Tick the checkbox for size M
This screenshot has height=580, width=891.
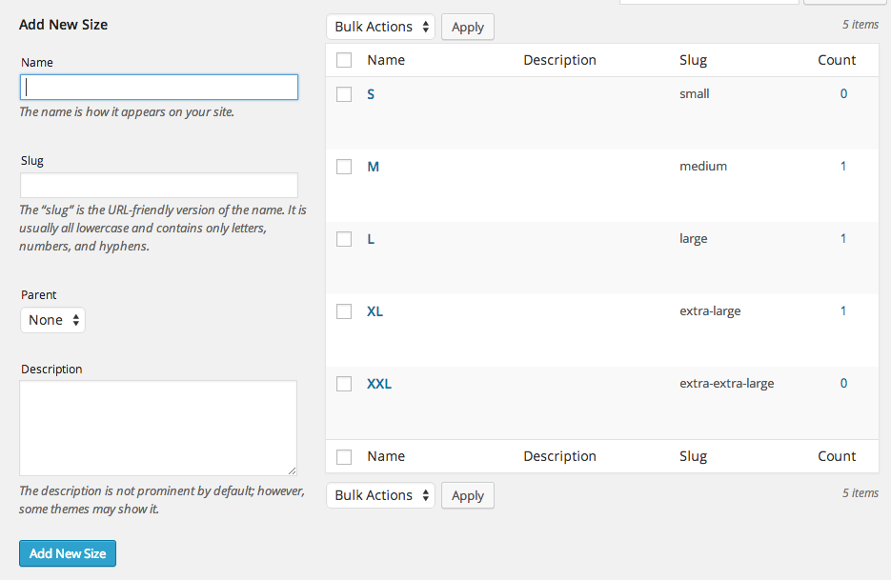coord(344,167)
